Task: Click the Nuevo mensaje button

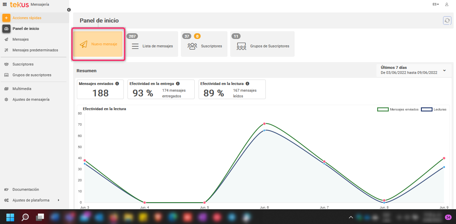Action: pyautogui.click(x=98, y=44)
